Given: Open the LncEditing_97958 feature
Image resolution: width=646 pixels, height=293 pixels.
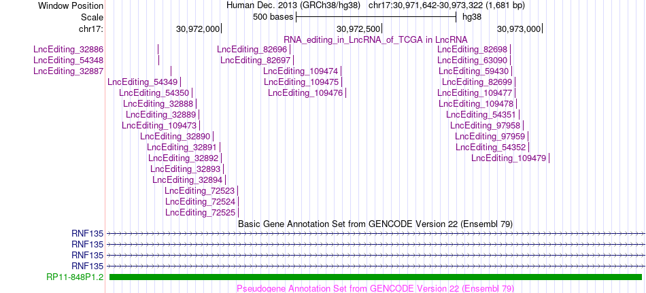Looking at the screenshot, I should coord(486,125).
